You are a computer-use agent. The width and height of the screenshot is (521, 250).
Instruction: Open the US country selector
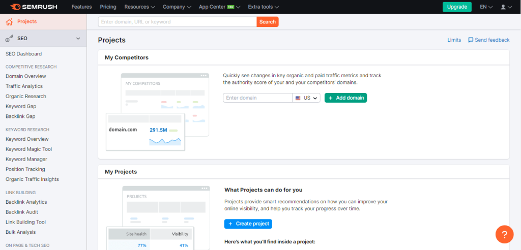tap(306, 98)
